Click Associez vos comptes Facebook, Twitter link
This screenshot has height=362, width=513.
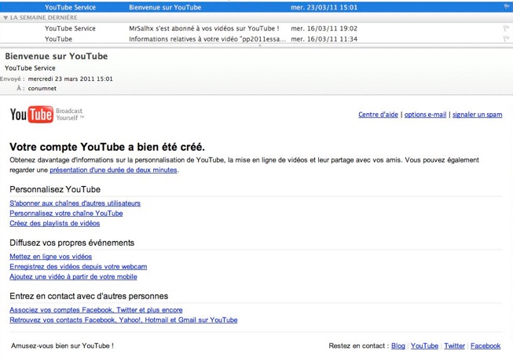point(96,310)
